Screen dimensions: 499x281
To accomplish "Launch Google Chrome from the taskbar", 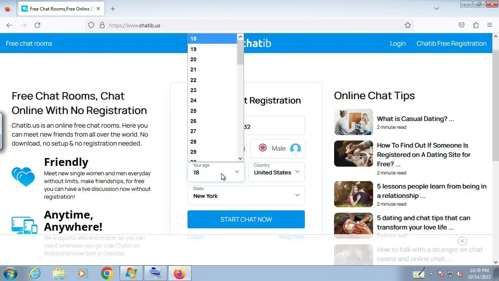I will point(107,273).
